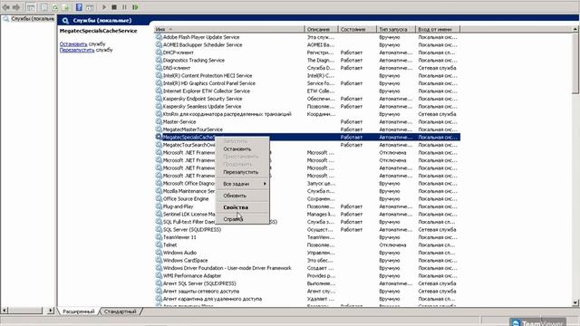Select the Агент SQL Server (SQLEXPRESS) row
Image resolution: width=580 pixels, height=326 pixels.
307,283
